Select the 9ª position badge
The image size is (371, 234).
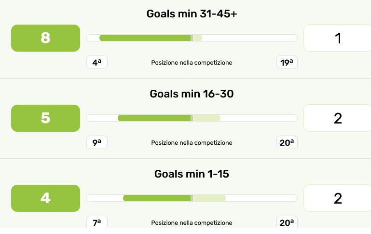pos(96,142)
